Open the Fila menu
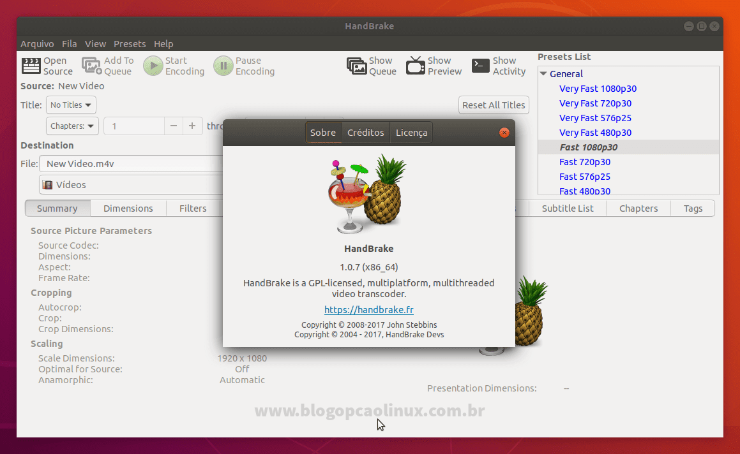This screenshot has width=740, height=454. (70, 44)
